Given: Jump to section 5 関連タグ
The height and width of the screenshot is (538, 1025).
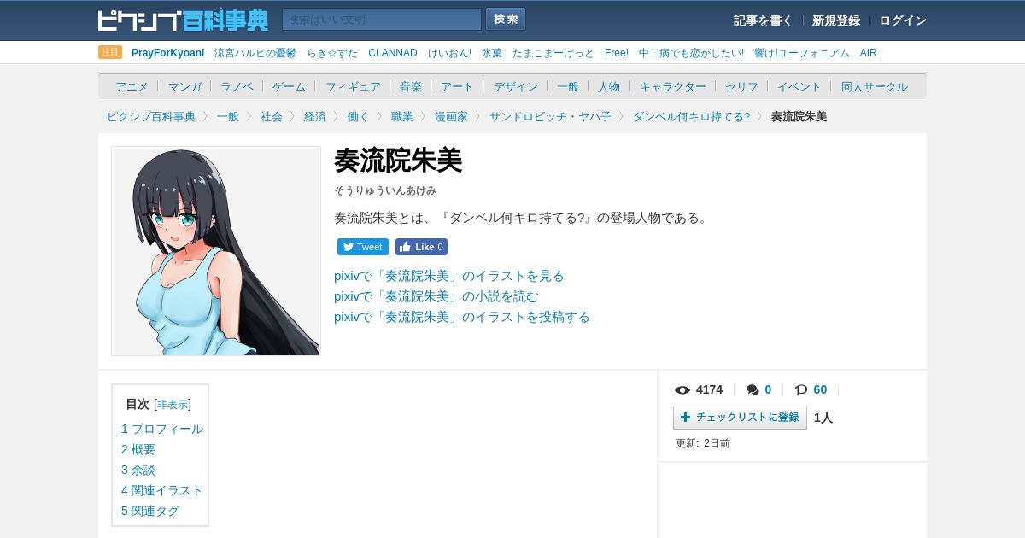Looking at the screenshot, I should click(x=150, y=511).
